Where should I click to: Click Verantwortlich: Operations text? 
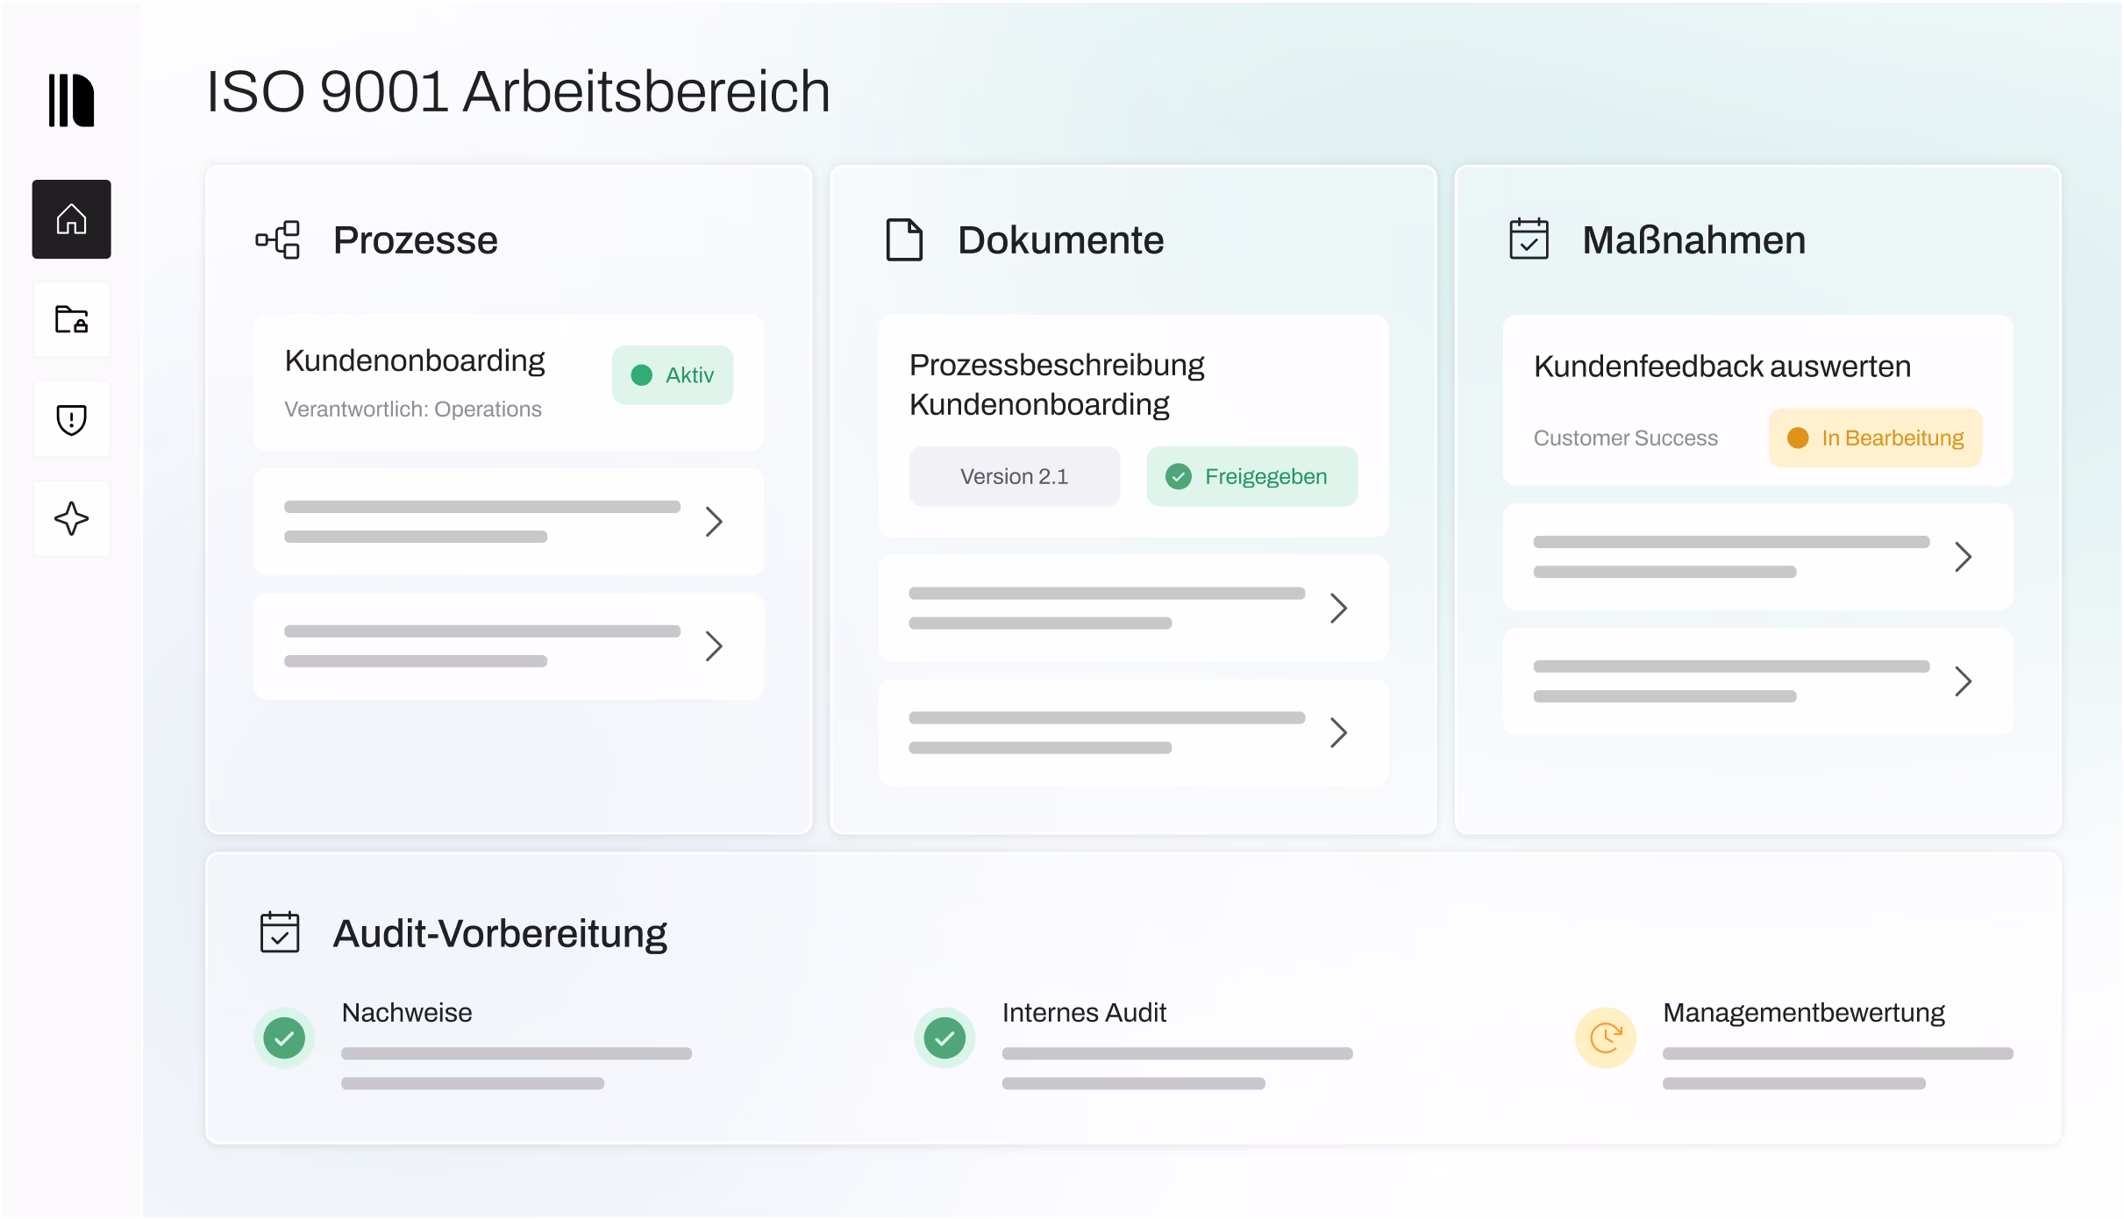point(413,410)
